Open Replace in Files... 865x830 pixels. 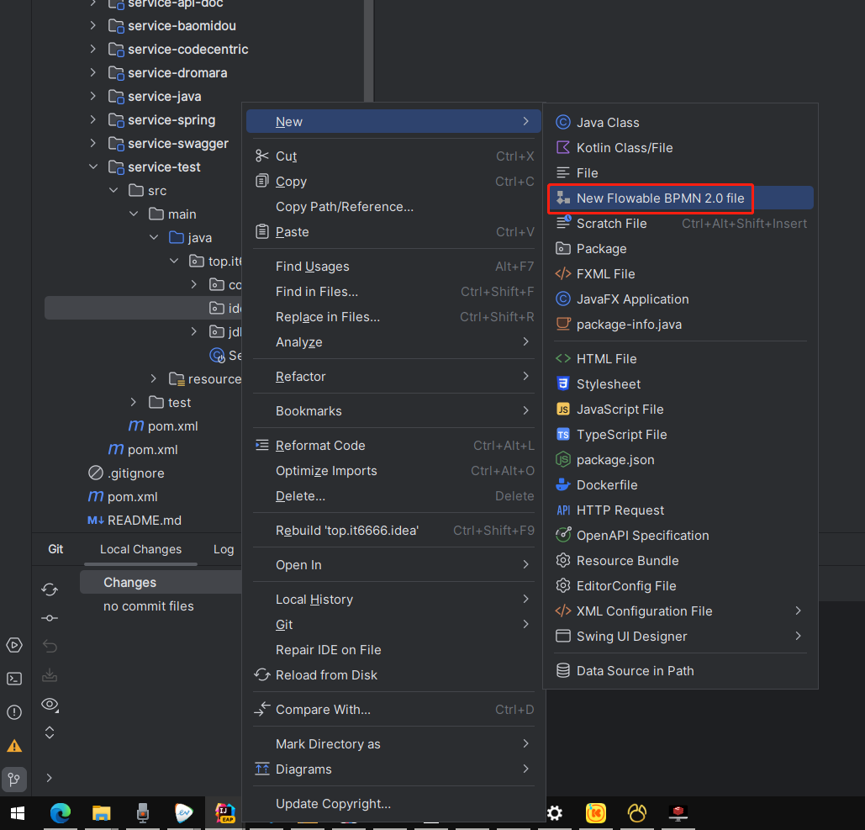click(x=393, y=317)
